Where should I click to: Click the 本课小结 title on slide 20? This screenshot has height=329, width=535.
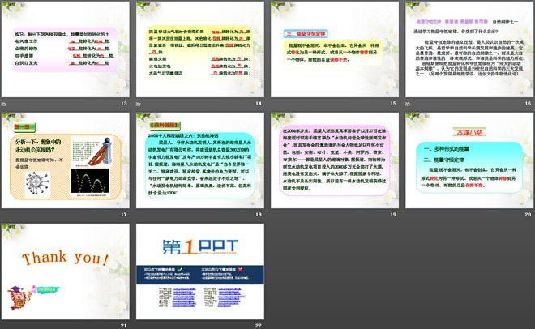(x=468, y=133)
